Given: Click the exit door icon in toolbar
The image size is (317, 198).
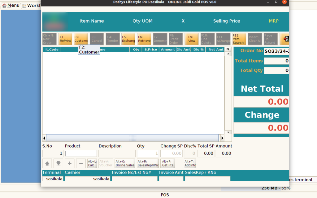Looking at the screenshot, I should 284,39.
